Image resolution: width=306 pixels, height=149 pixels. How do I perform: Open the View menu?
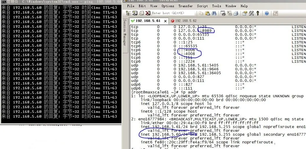[154, 6]
